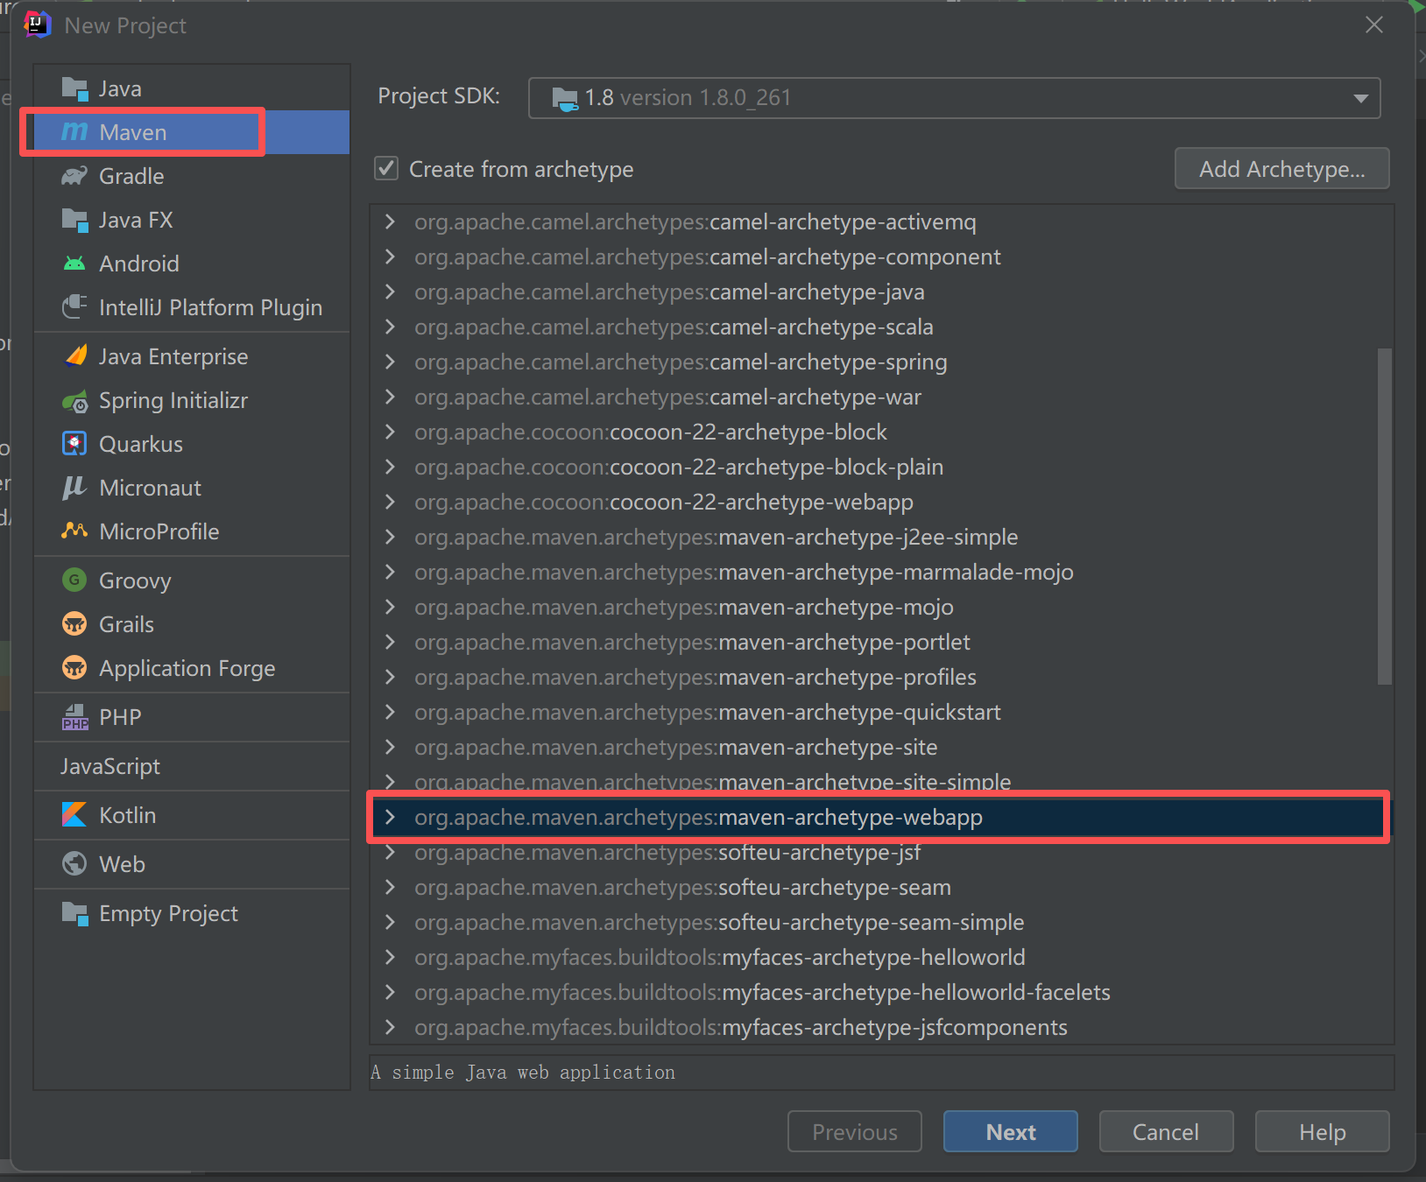Screen dimensions: 1426x1182
Task: Click the green Groovy G icon
Action: (x=74, y=580)
